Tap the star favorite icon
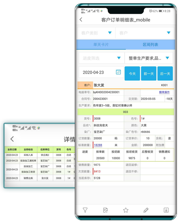 (126, 210)
